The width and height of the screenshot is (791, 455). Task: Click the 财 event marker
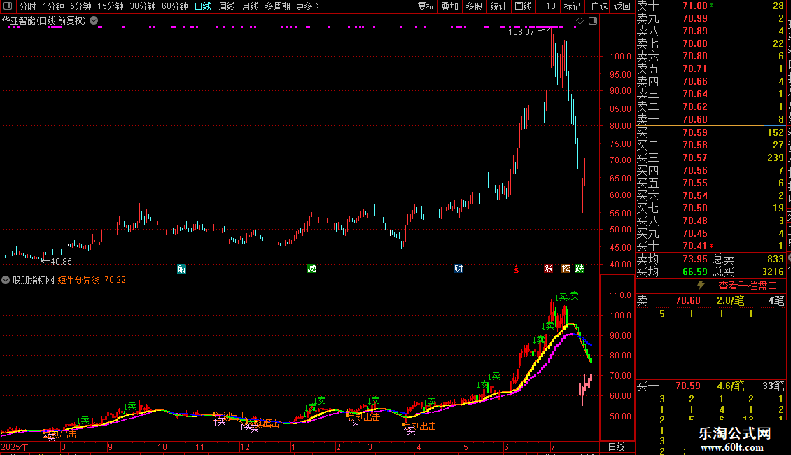(x=458, y=268)
